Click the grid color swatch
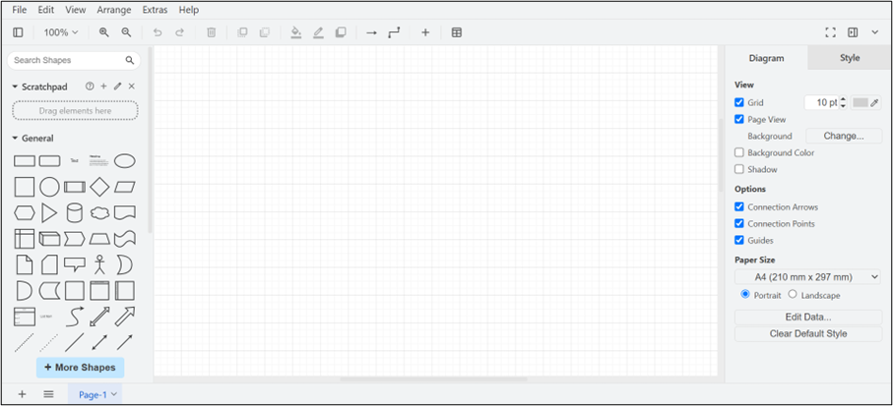The height and width of the screenshot is (406, 893). (x=861, y=102)
